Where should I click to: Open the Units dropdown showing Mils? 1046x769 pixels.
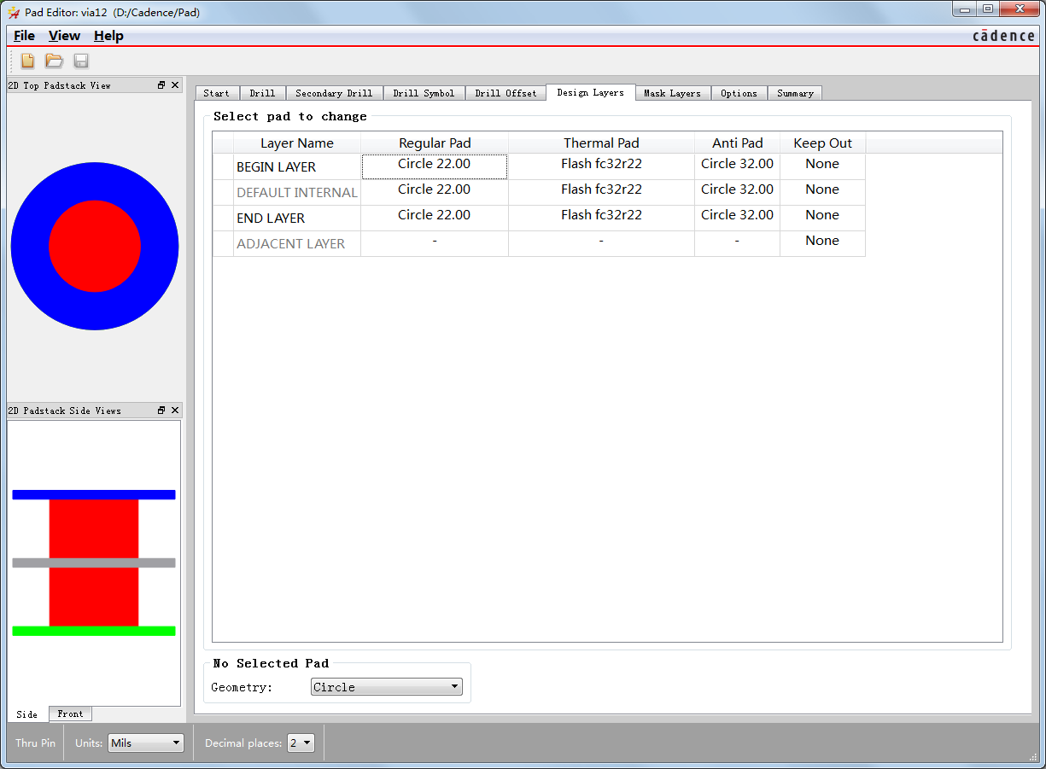pos(146,743)
